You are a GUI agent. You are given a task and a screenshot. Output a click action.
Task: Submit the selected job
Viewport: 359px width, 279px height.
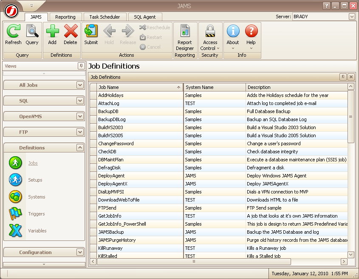[91, 31]
